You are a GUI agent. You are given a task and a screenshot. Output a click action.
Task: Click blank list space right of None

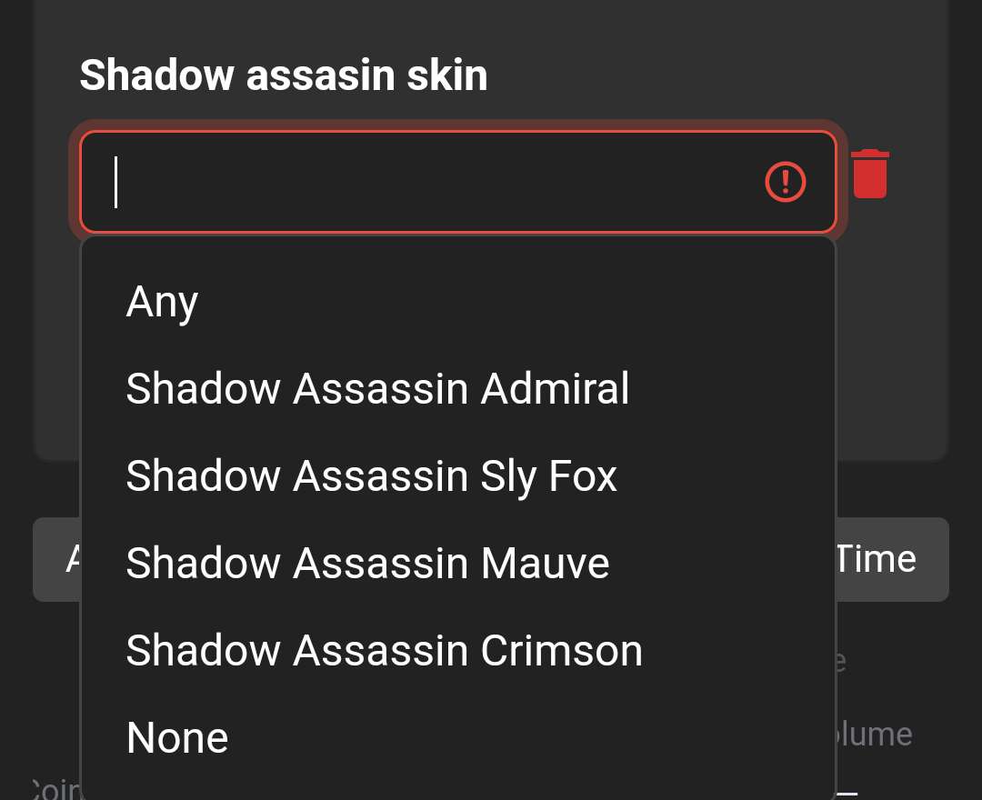546,737
